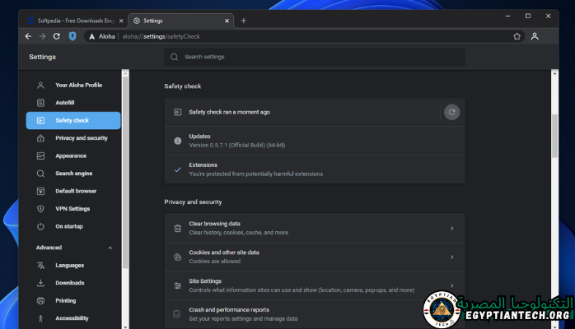Open Site Settings row

pos(314,285)
